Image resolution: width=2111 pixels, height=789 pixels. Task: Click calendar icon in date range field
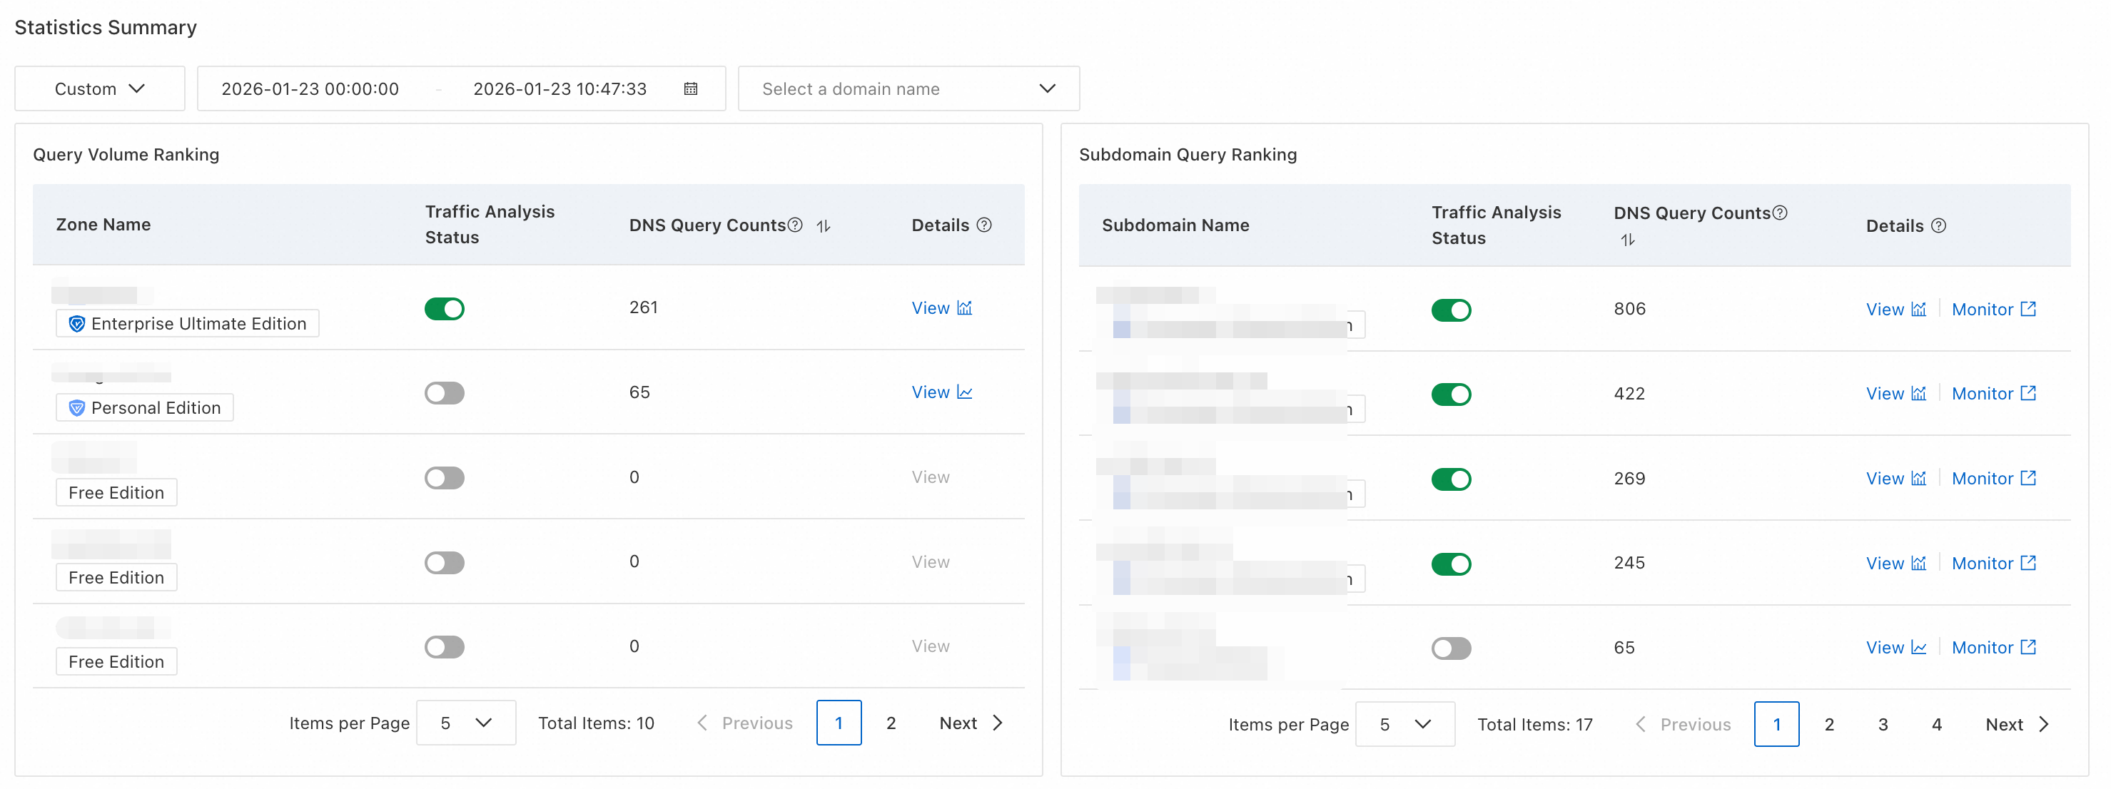(690, 88)
